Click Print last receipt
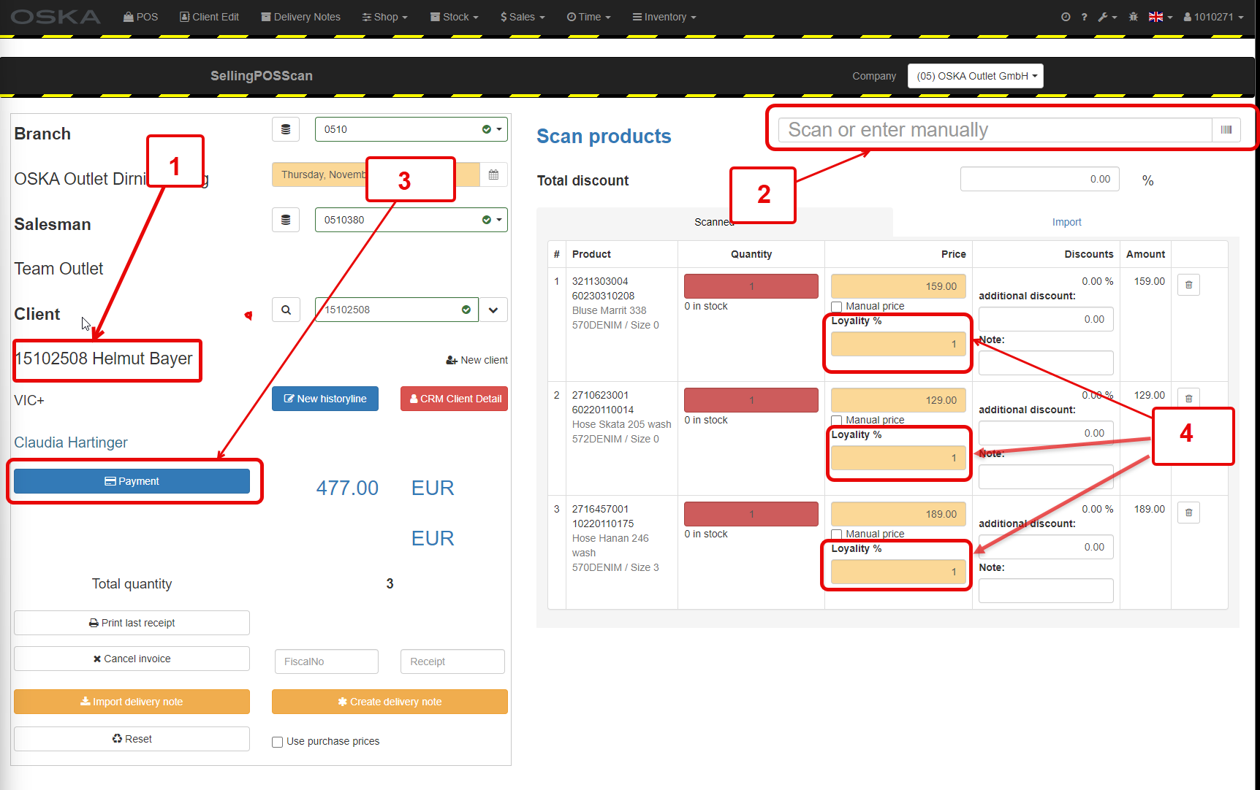 coord(132,623)
